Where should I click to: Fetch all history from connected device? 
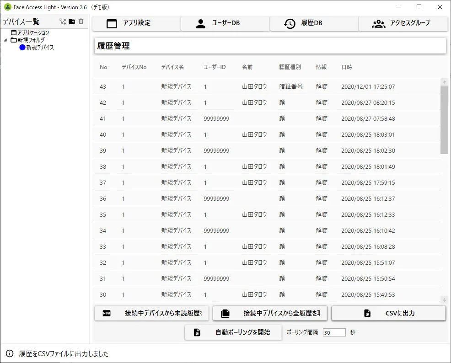(270, 313)
